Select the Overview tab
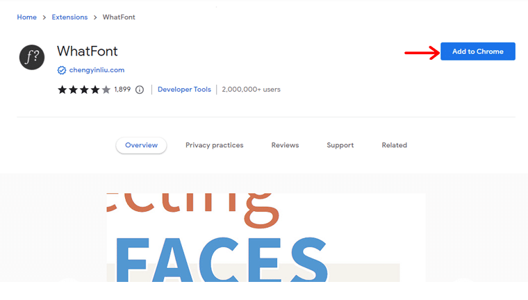528x300 pixels. (141, 145)
